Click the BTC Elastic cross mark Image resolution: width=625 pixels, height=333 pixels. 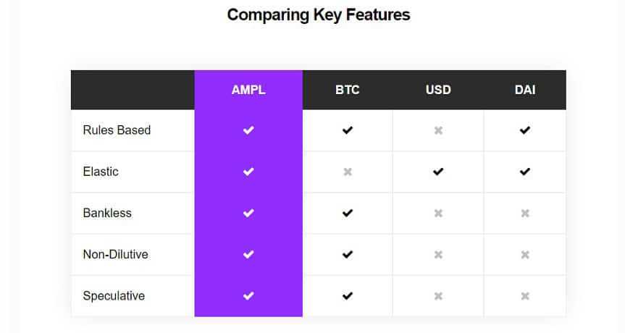(x=348, y=172)
